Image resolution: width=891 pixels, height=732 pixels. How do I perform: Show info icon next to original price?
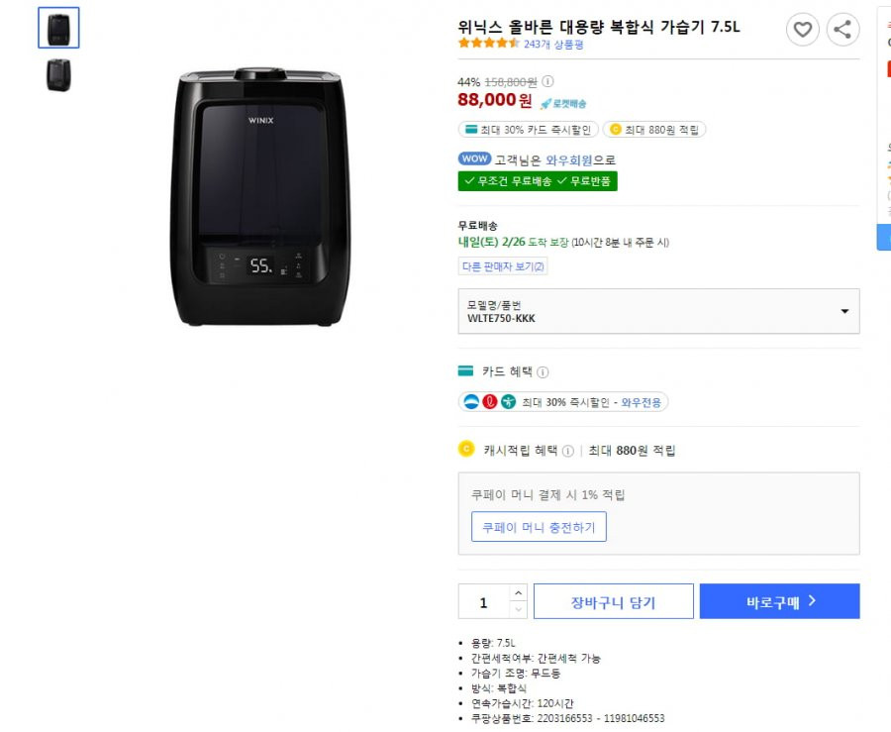547,81
